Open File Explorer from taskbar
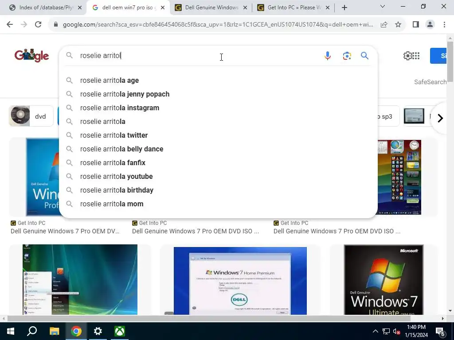Screen dimensions: 454x340 pos(54,331)
